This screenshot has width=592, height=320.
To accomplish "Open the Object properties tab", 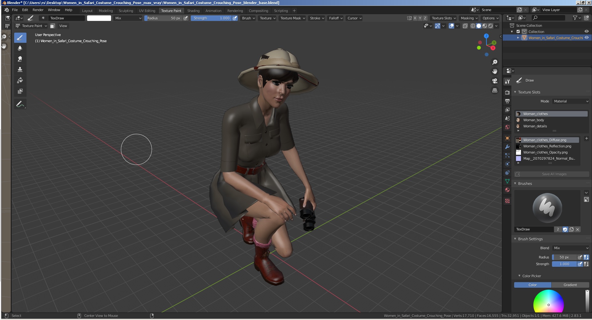I will (x=507, y=138).
